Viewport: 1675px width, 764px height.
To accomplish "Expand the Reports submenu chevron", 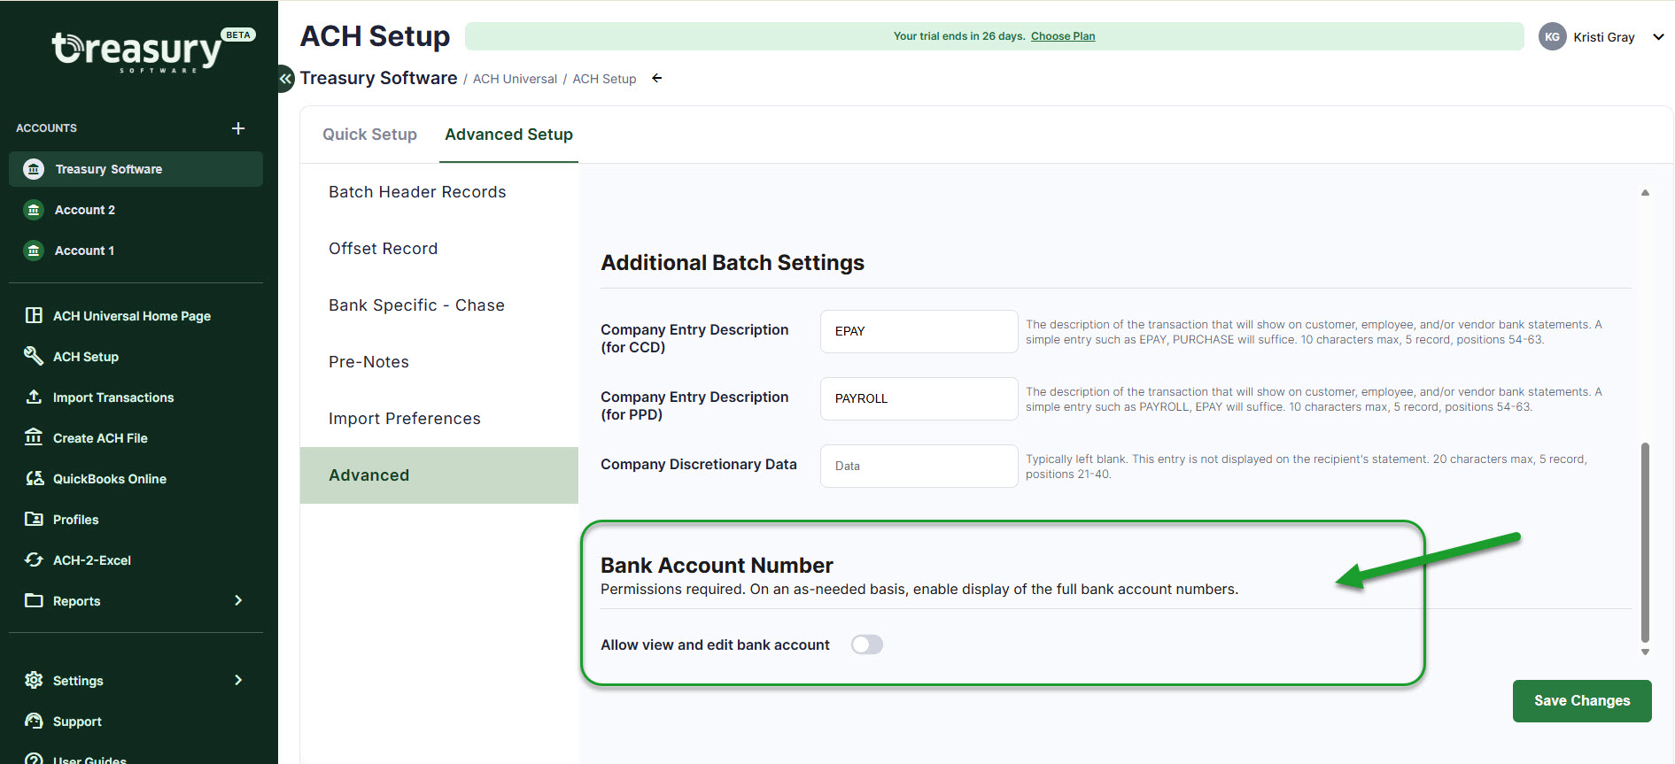I will pos(238,600).
